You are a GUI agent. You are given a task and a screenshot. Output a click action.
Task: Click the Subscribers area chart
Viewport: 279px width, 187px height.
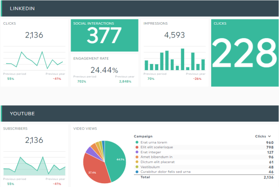tap(34, 164)
